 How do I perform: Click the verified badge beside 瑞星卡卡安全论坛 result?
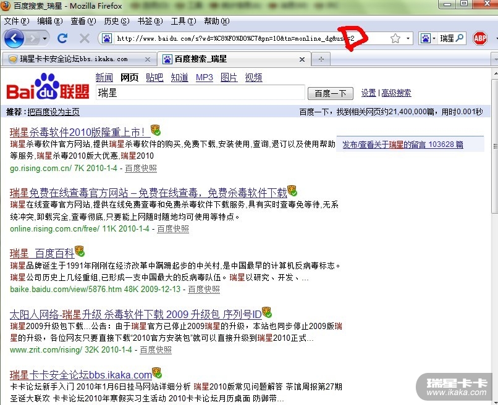[x=157, y=373]
